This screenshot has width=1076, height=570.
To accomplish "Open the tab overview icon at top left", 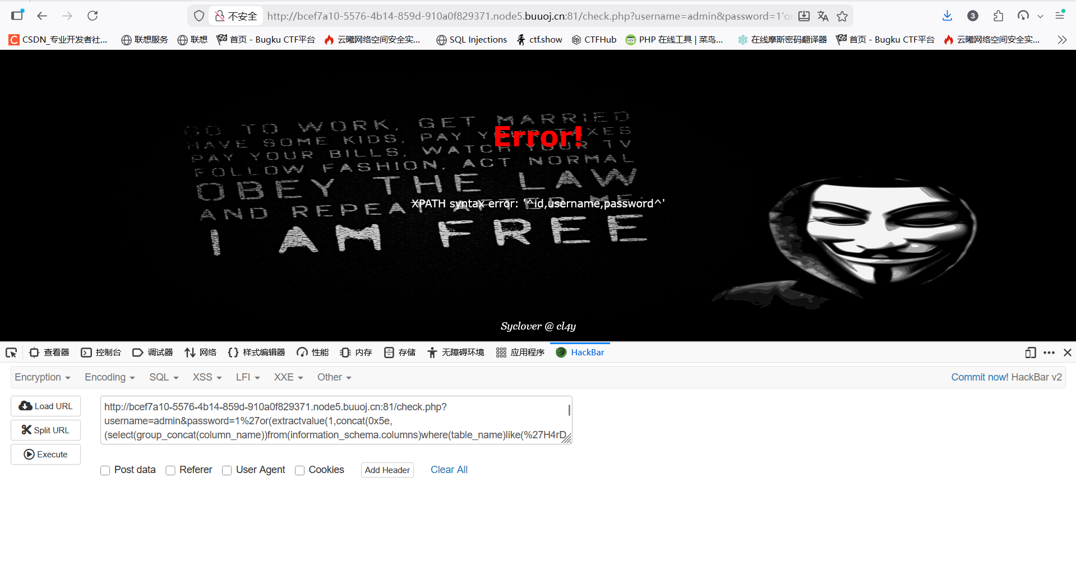I will click(18, 15).
